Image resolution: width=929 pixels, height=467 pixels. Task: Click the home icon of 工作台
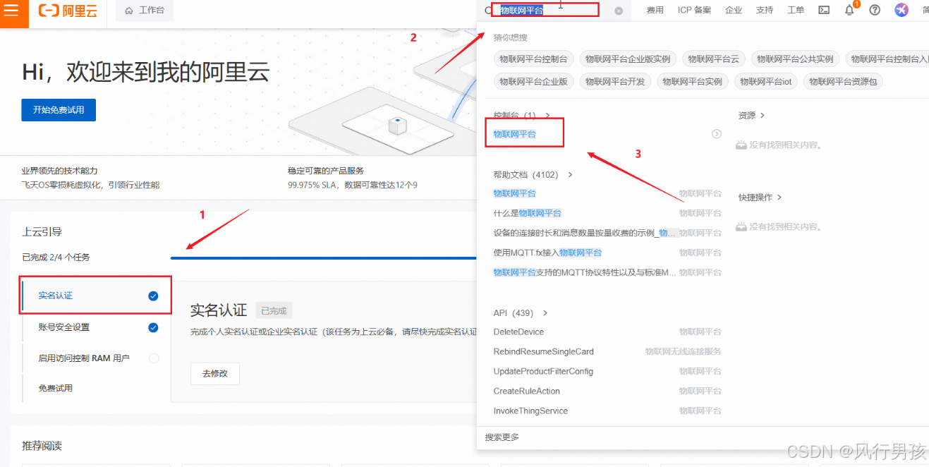129,11
